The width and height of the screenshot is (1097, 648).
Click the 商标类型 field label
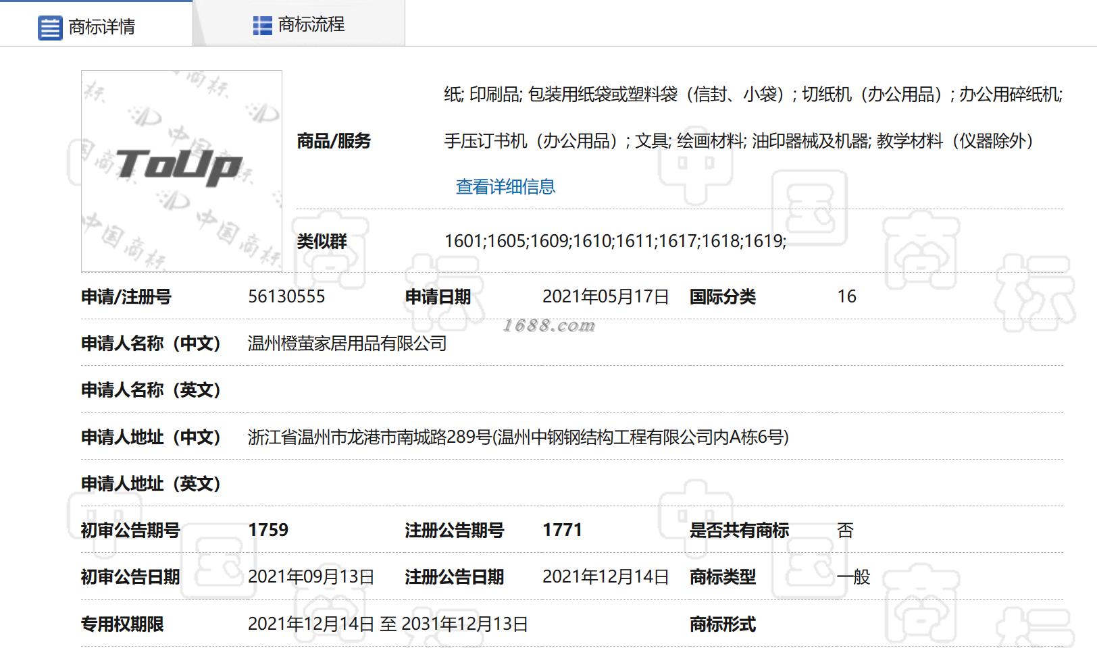click(x=722, y=577)
